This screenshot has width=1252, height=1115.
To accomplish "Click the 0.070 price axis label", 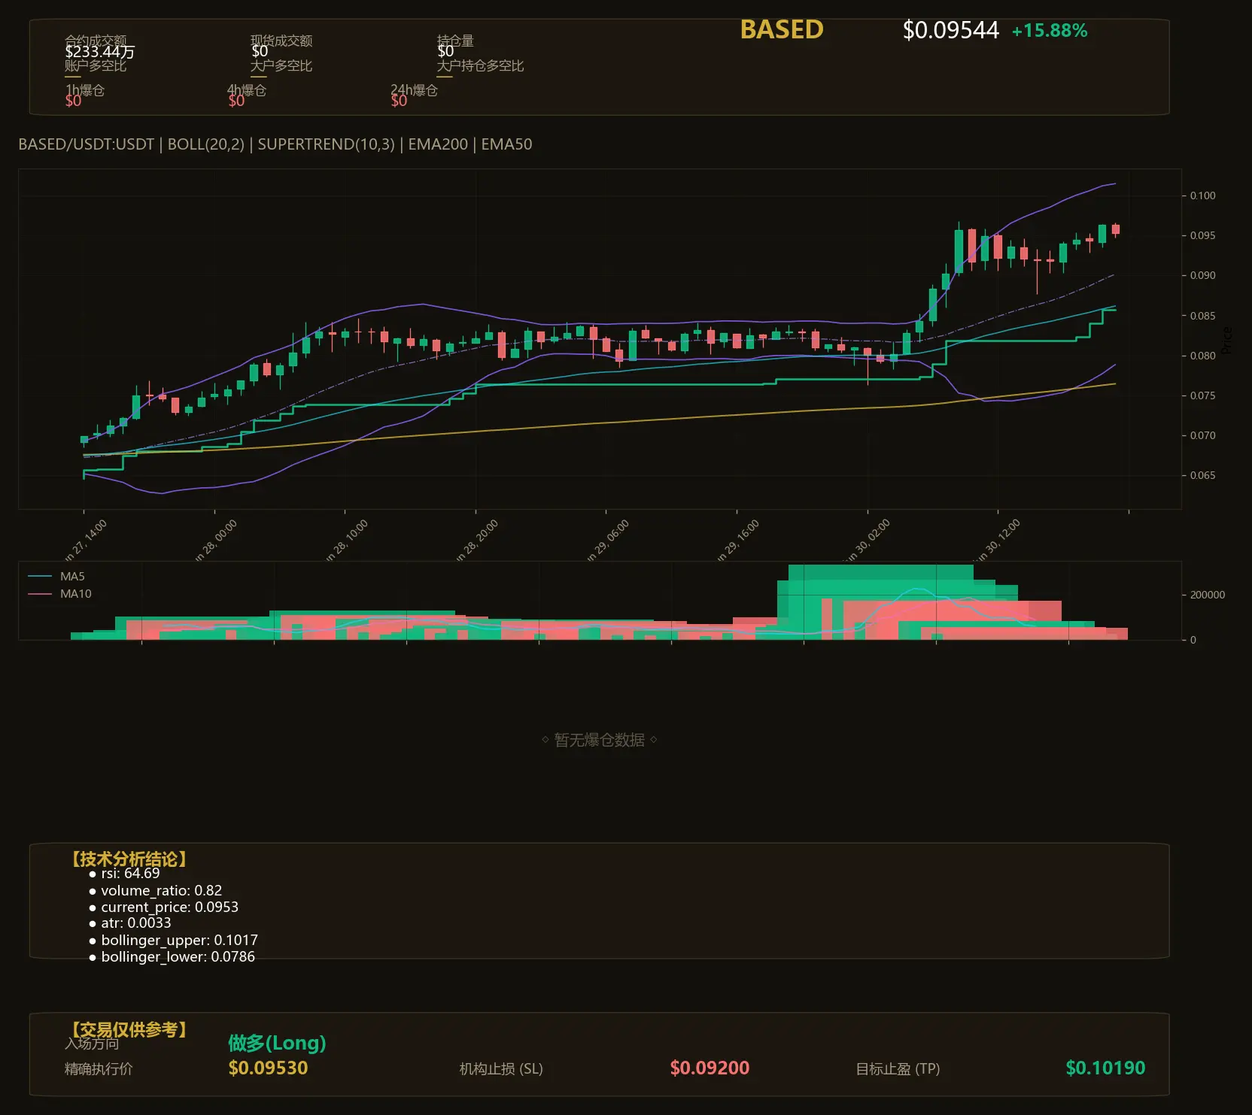I will pos(1202,435).
